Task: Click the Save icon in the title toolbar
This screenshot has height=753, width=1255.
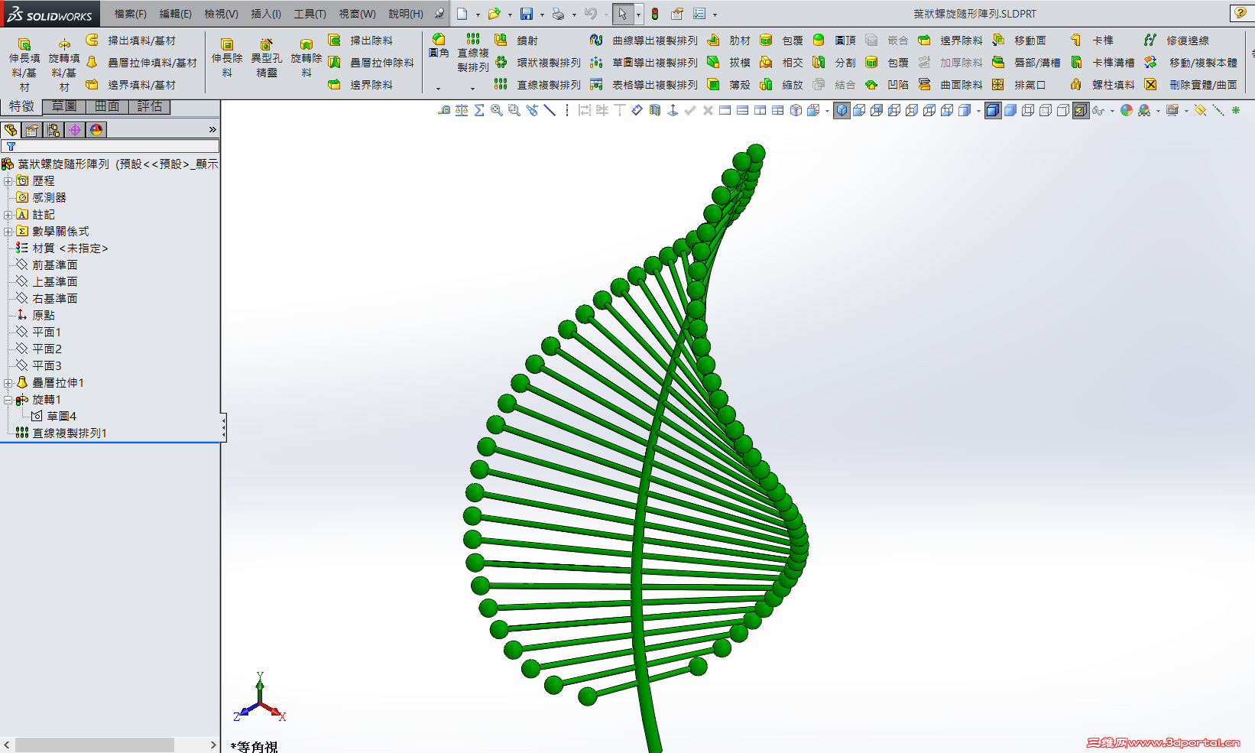Action: (x=527, y=14)
